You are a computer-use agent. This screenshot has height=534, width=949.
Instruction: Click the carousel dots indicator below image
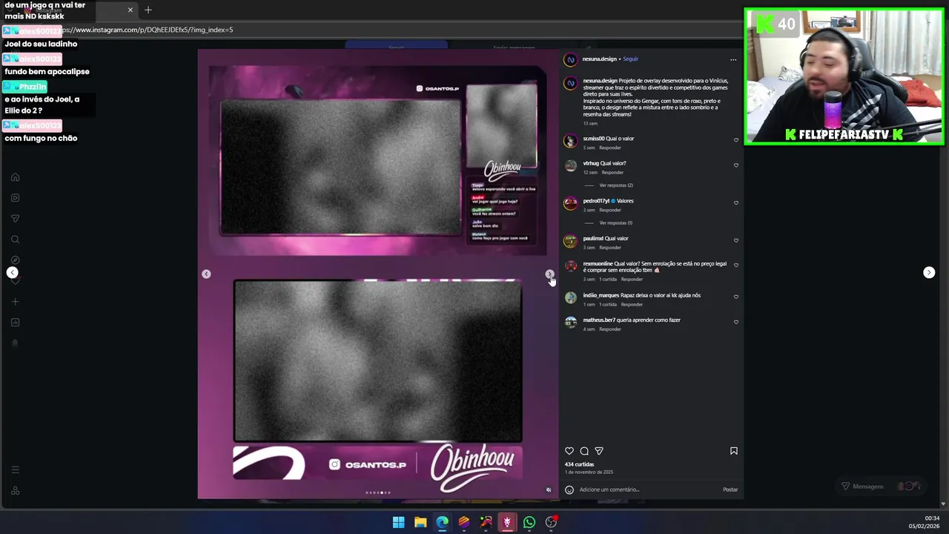click(378, 492)
